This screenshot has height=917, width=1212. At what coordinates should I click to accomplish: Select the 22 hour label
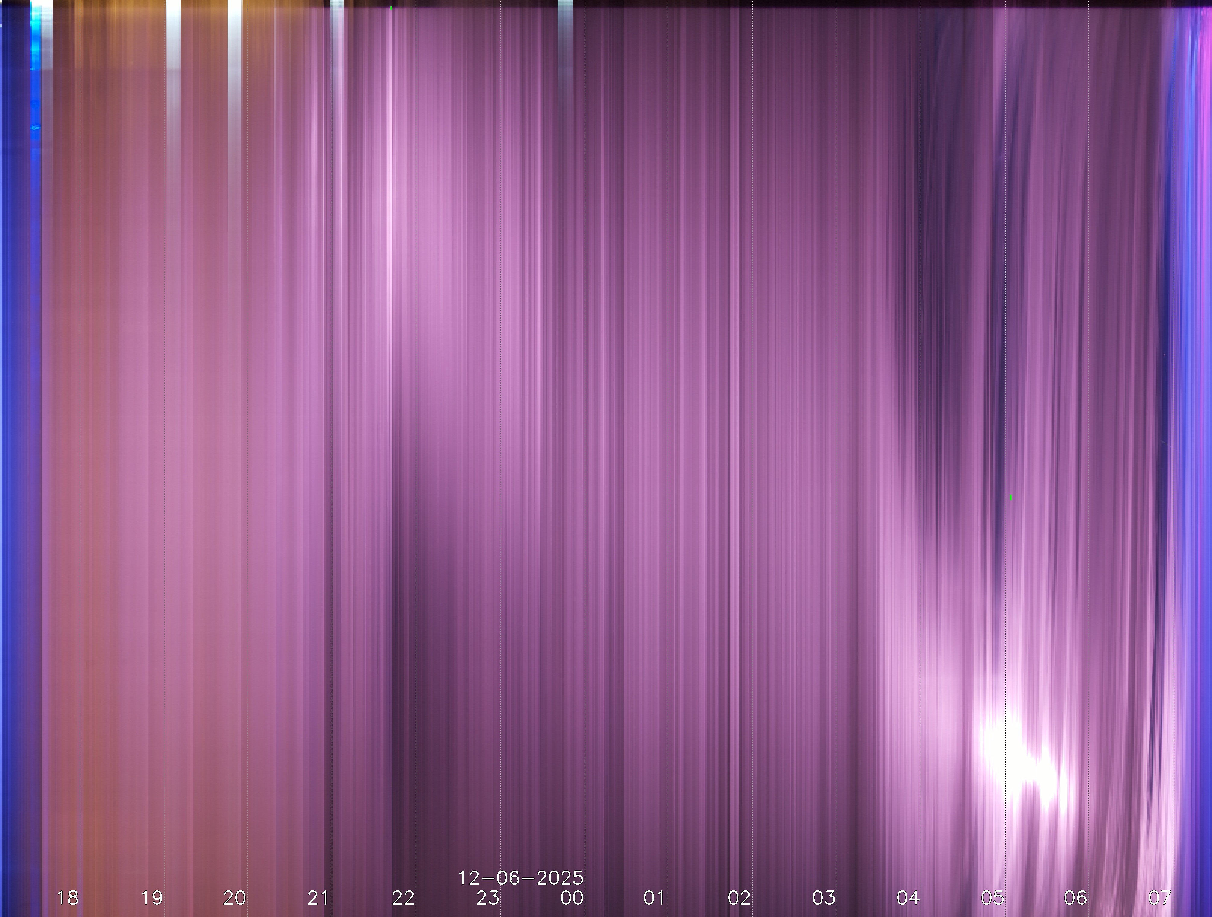point(403,898)
